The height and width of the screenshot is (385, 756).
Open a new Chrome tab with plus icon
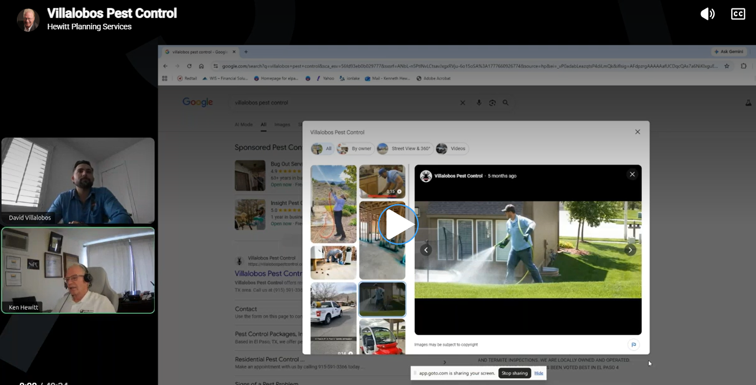[246, 51]
